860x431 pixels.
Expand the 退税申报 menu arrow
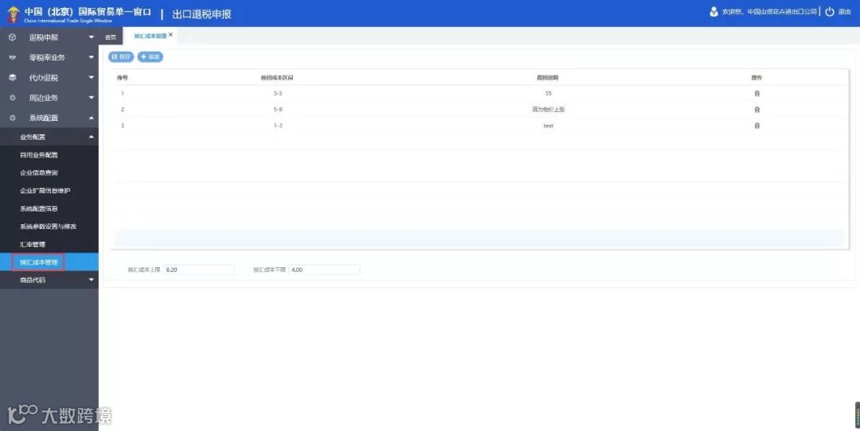[91, 37]
